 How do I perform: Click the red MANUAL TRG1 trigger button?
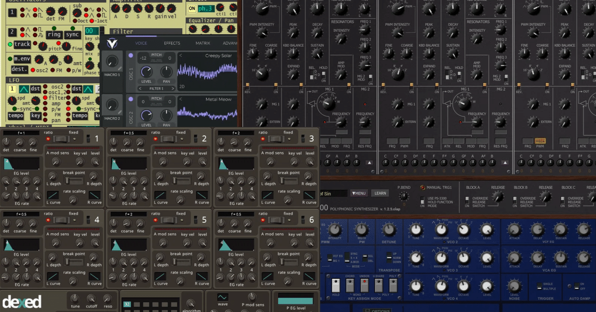tap(423, 187)
